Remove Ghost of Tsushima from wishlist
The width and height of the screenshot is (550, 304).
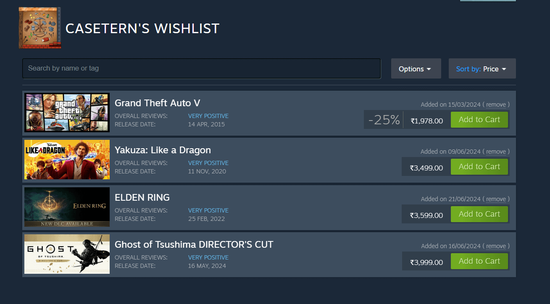click(x=496, y=246)
